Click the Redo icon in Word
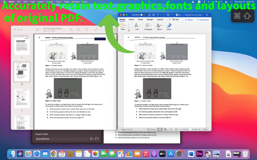 [164, 15]
